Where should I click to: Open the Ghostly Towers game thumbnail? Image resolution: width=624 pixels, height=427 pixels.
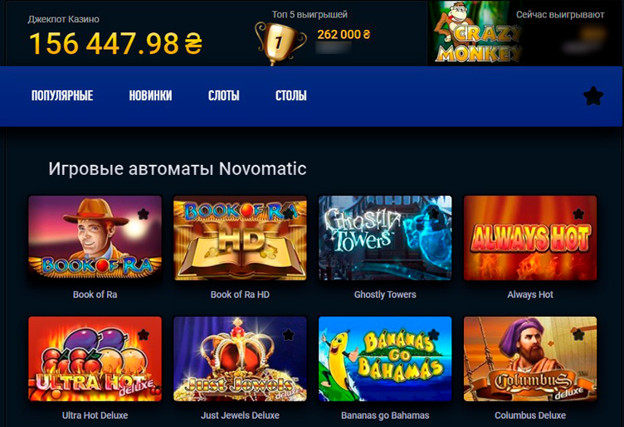pyautogui.click(x=385, y=238)
